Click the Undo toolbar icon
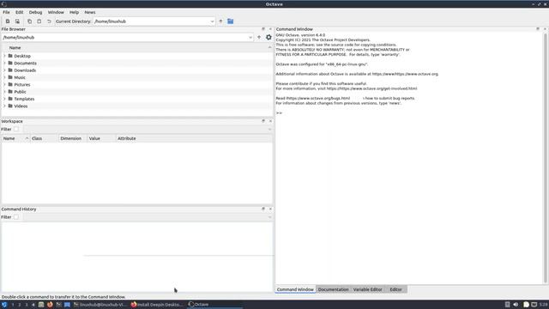The height and width of the screenshot is (309, 549). (x=49, y=21)
